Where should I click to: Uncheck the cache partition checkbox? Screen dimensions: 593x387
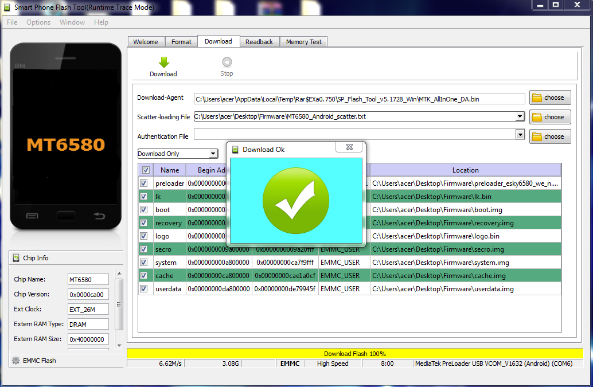(144, 276)
